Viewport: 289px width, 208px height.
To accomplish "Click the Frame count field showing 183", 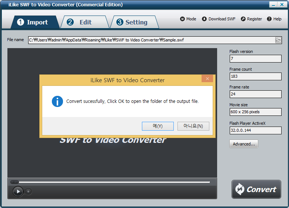I will tap(255, 76).
